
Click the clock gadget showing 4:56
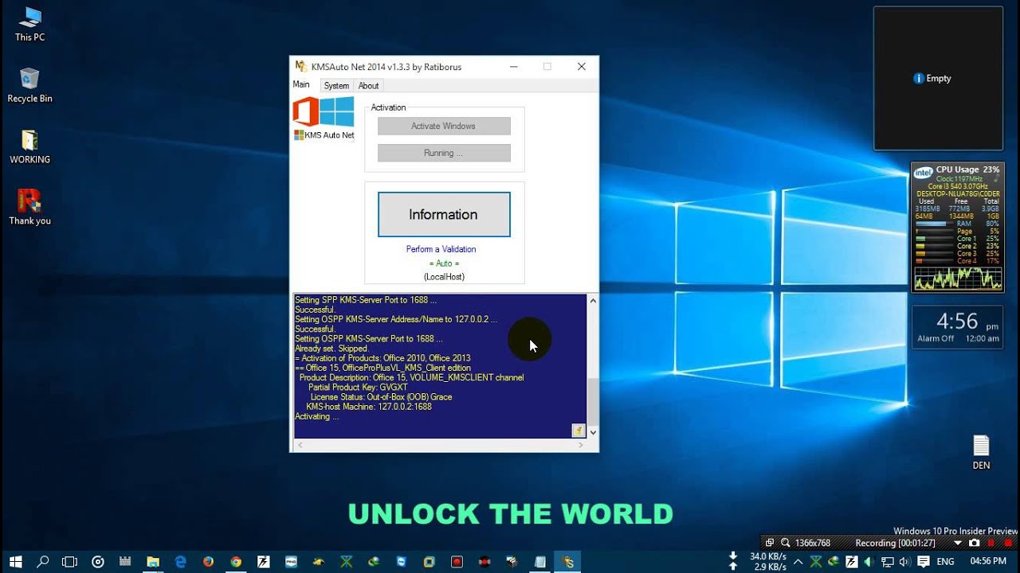pyautogui.click(x=957, y=327)
